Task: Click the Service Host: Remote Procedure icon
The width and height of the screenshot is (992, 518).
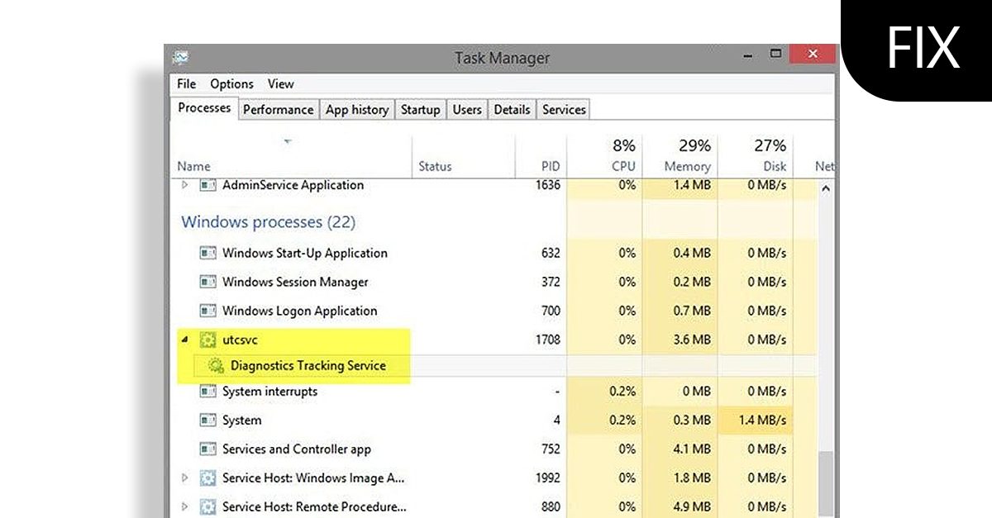Action: [208, 506]
